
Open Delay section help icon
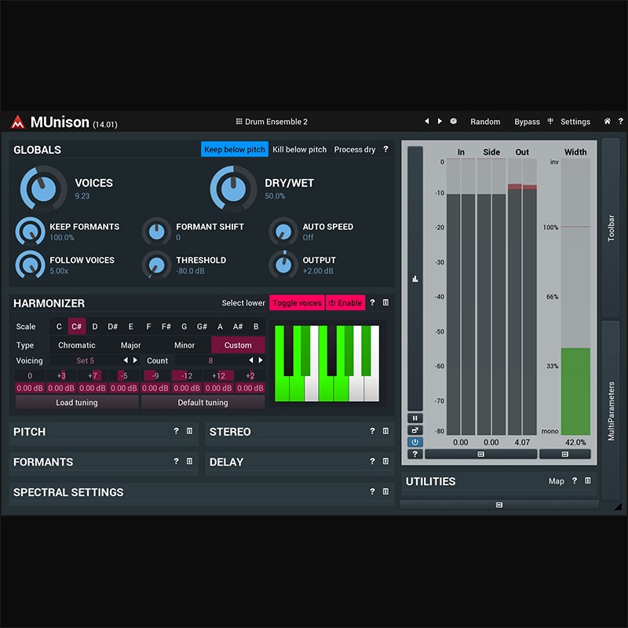(x=372, y=462)
